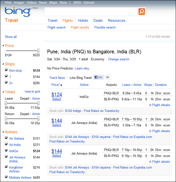Image resolution: width=176 pixels, height=182 pixels.
Task: Click Change search link
Action: [x=118, y=59]
